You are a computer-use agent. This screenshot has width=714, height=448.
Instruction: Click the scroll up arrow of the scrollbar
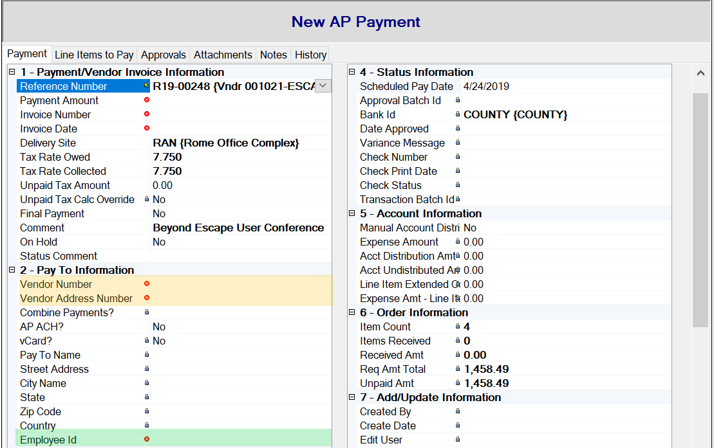point(700,73)
